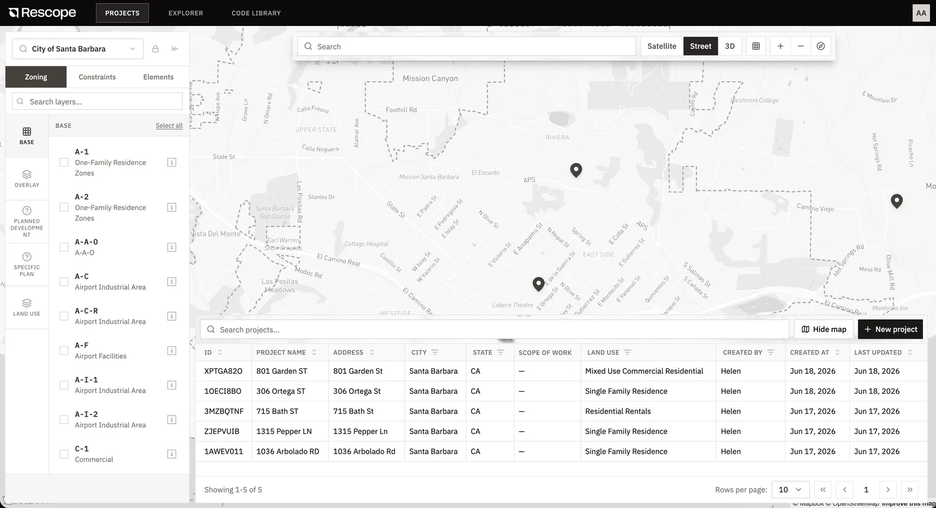Sort table by ID column
This screenshot has width=936, height=508.
(x=220, y=352)
